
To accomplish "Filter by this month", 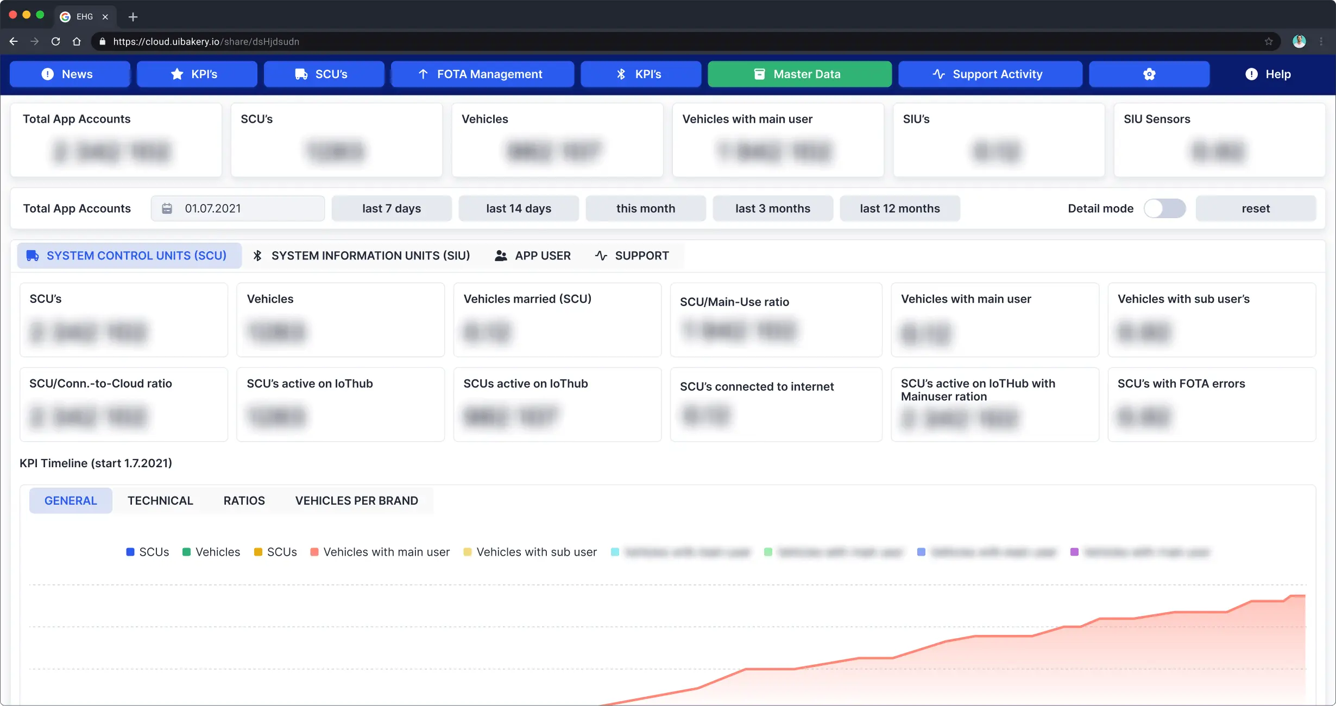I will [x=646, y=208].
